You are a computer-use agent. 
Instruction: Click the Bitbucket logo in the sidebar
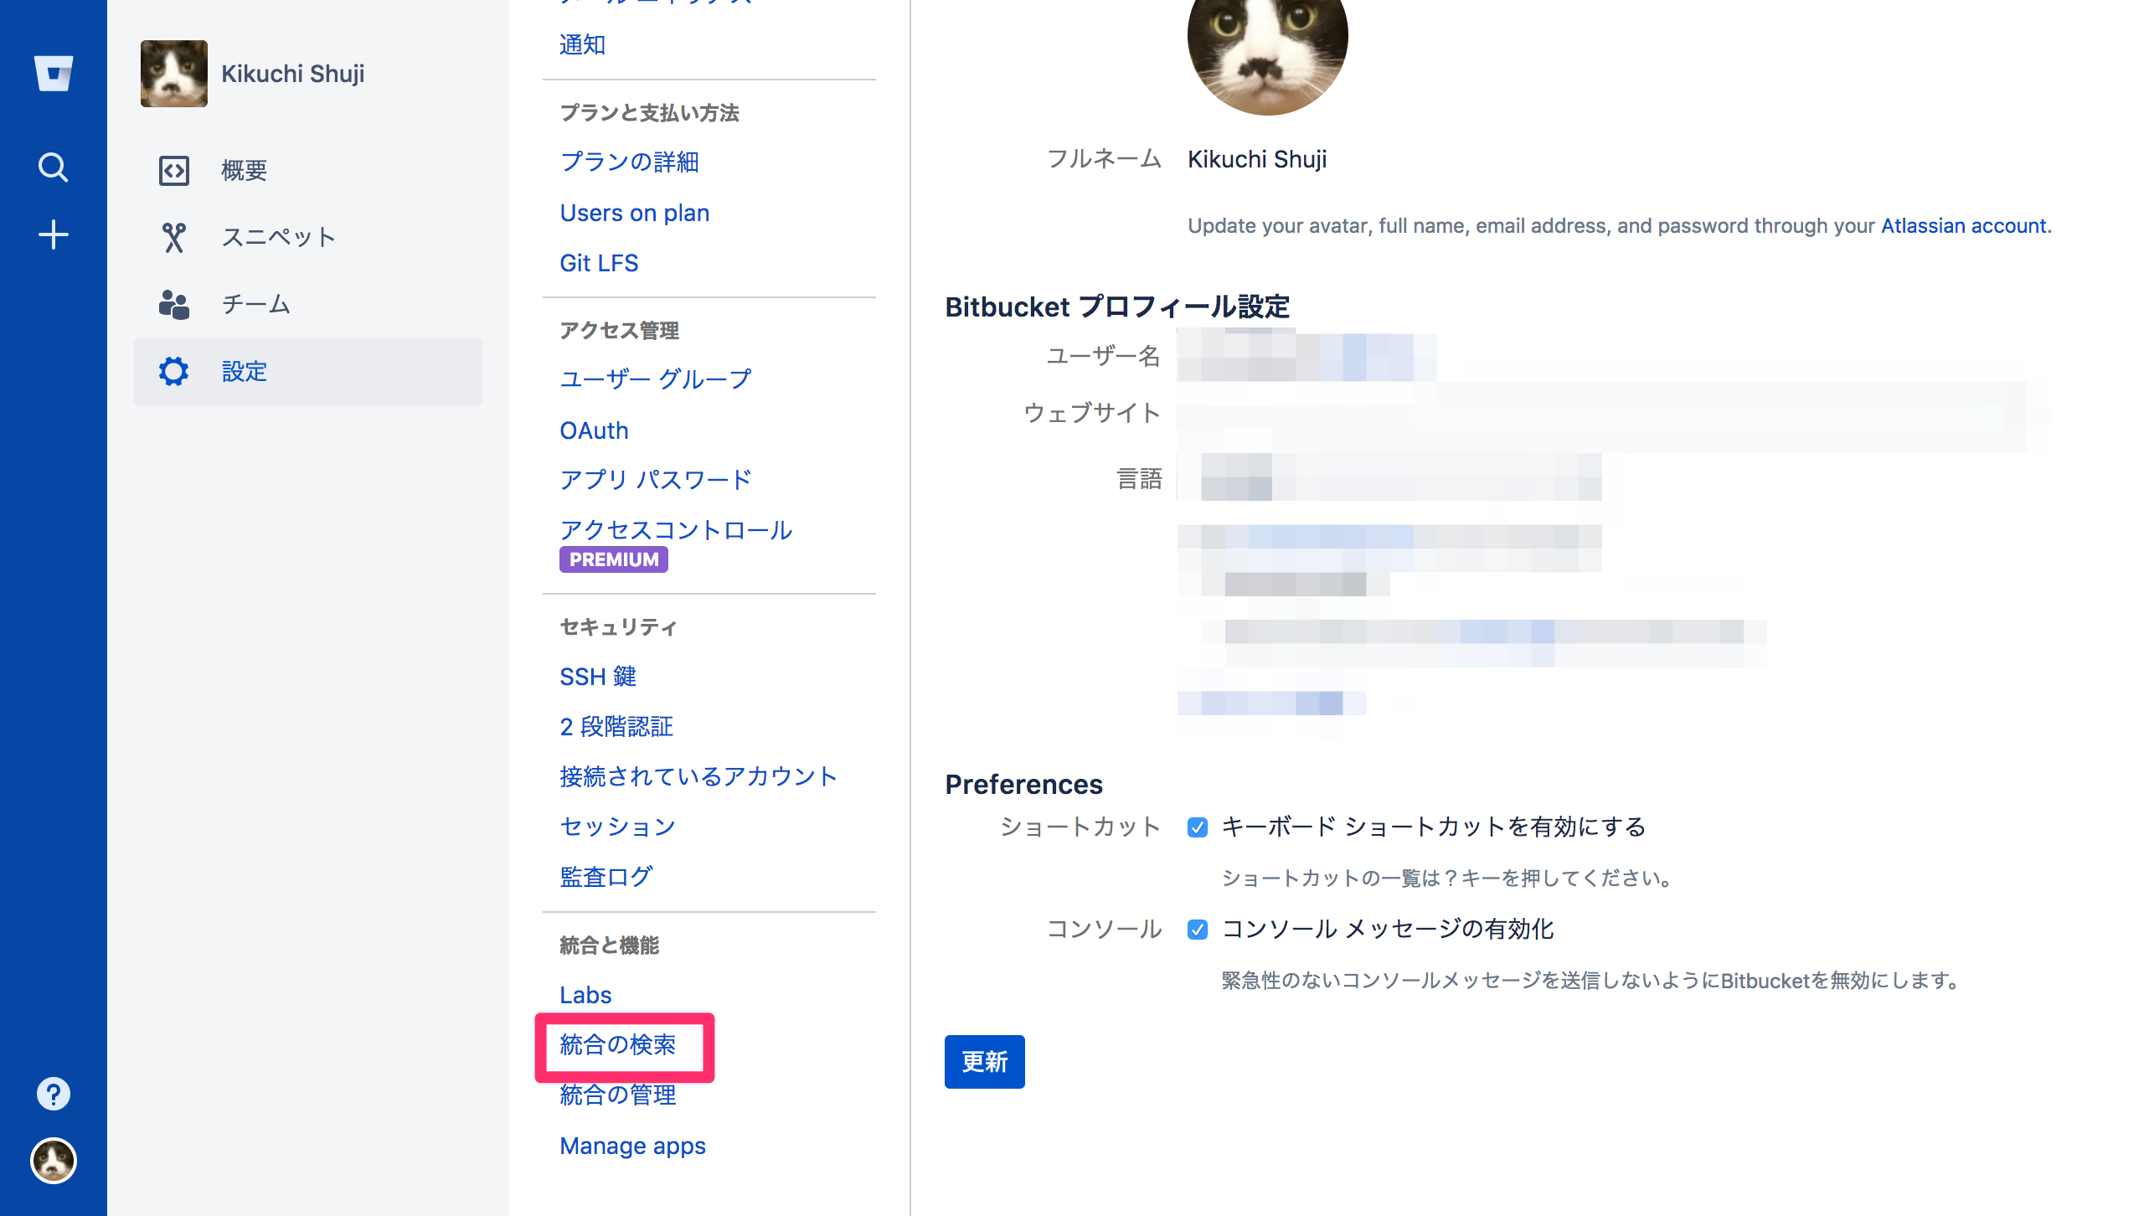[53, 74]
